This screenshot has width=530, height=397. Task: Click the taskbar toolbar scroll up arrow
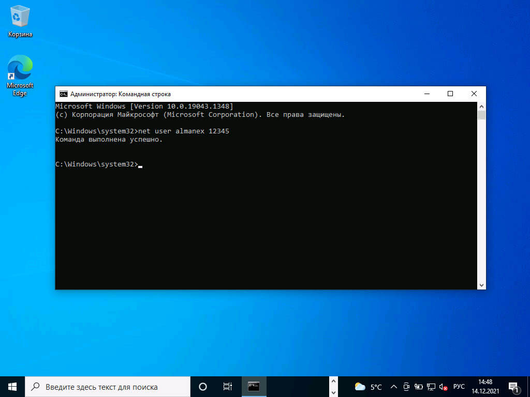pos(333,381)
